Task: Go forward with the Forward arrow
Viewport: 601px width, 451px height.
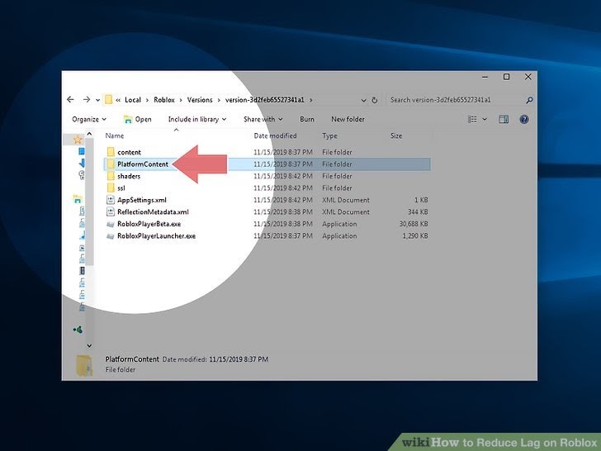Action: [x=86, y=100]
